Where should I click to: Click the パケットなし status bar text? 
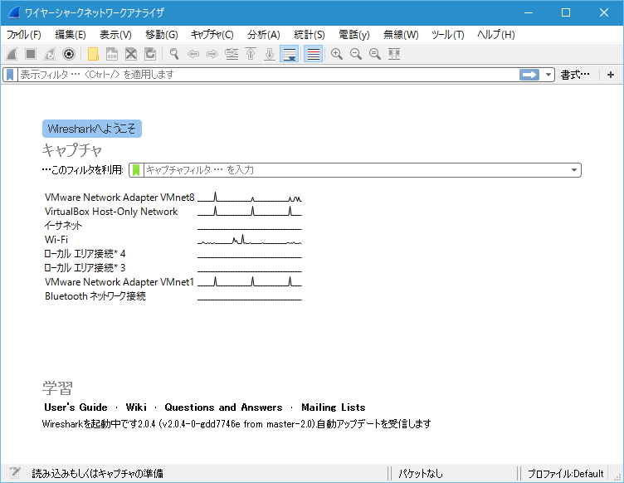click(420, 473)
